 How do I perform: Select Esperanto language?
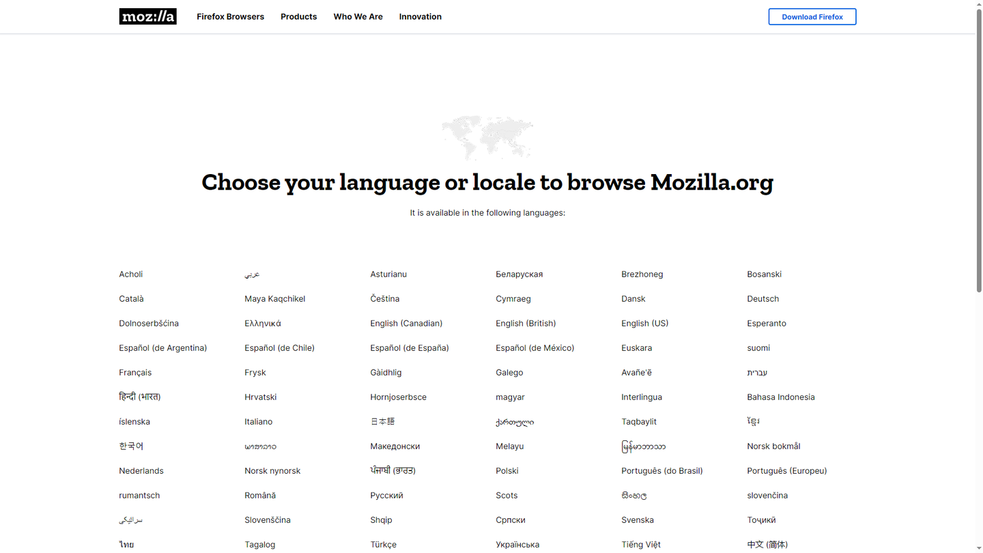pyautogui.click(x=766, y=323)
